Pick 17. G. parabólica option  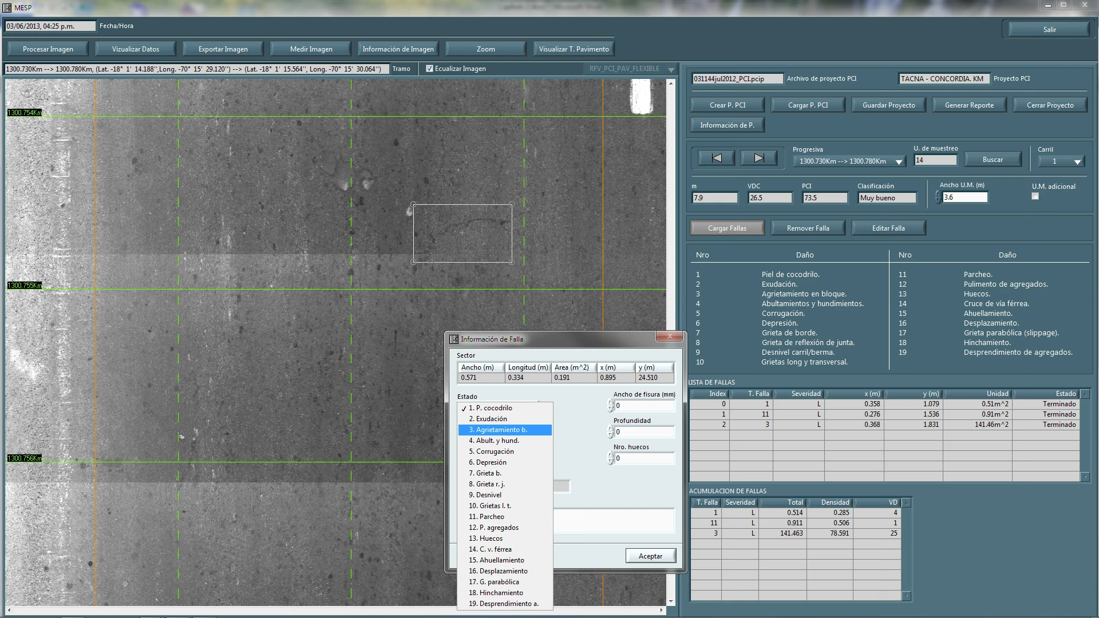(504, 582)
